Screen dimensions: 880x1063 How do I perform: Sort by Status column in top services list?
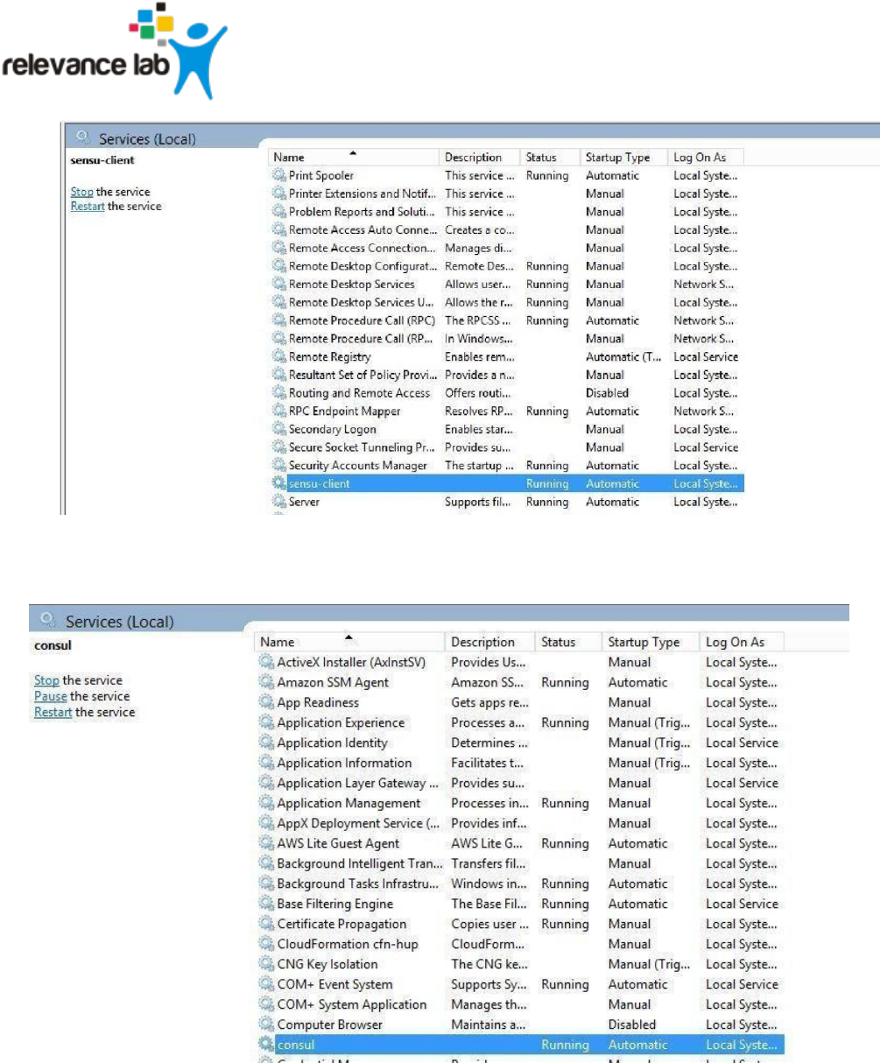coord(550,158)
